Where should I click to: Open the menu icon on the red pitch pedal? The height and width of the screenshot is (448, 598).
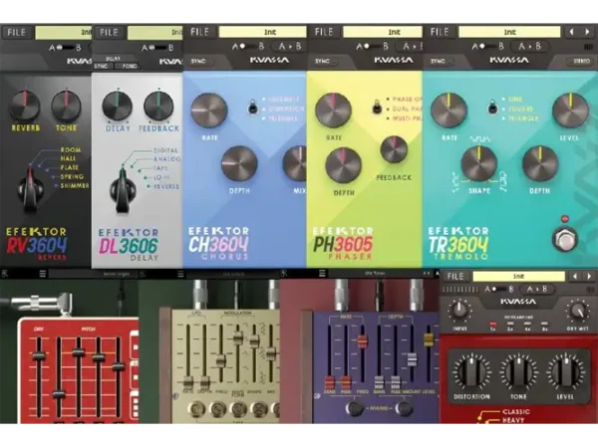click(42, 274)
